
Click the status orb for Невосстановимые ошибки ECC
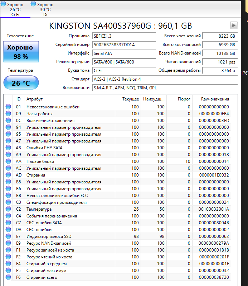coord(8,195)
